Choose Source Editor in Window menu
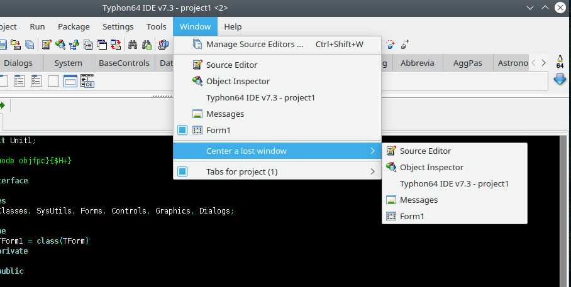This screenshot has width=571, height=287. pyautogui.click(x=277, y=65)
